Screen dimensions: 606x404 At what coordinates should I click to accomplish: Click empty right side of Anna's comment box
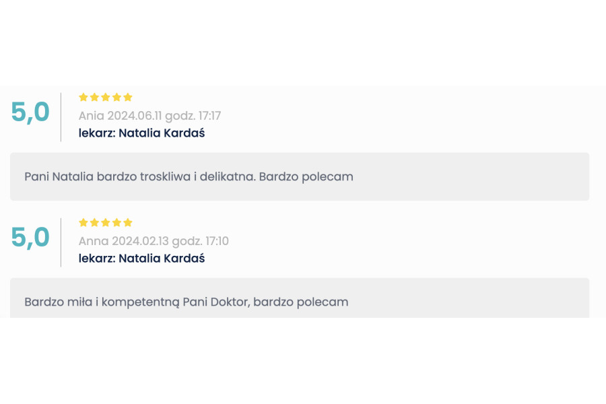pos(505,302)
